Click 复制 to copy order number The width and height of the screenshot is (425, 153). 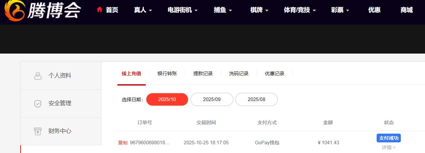tap(123, 143)
